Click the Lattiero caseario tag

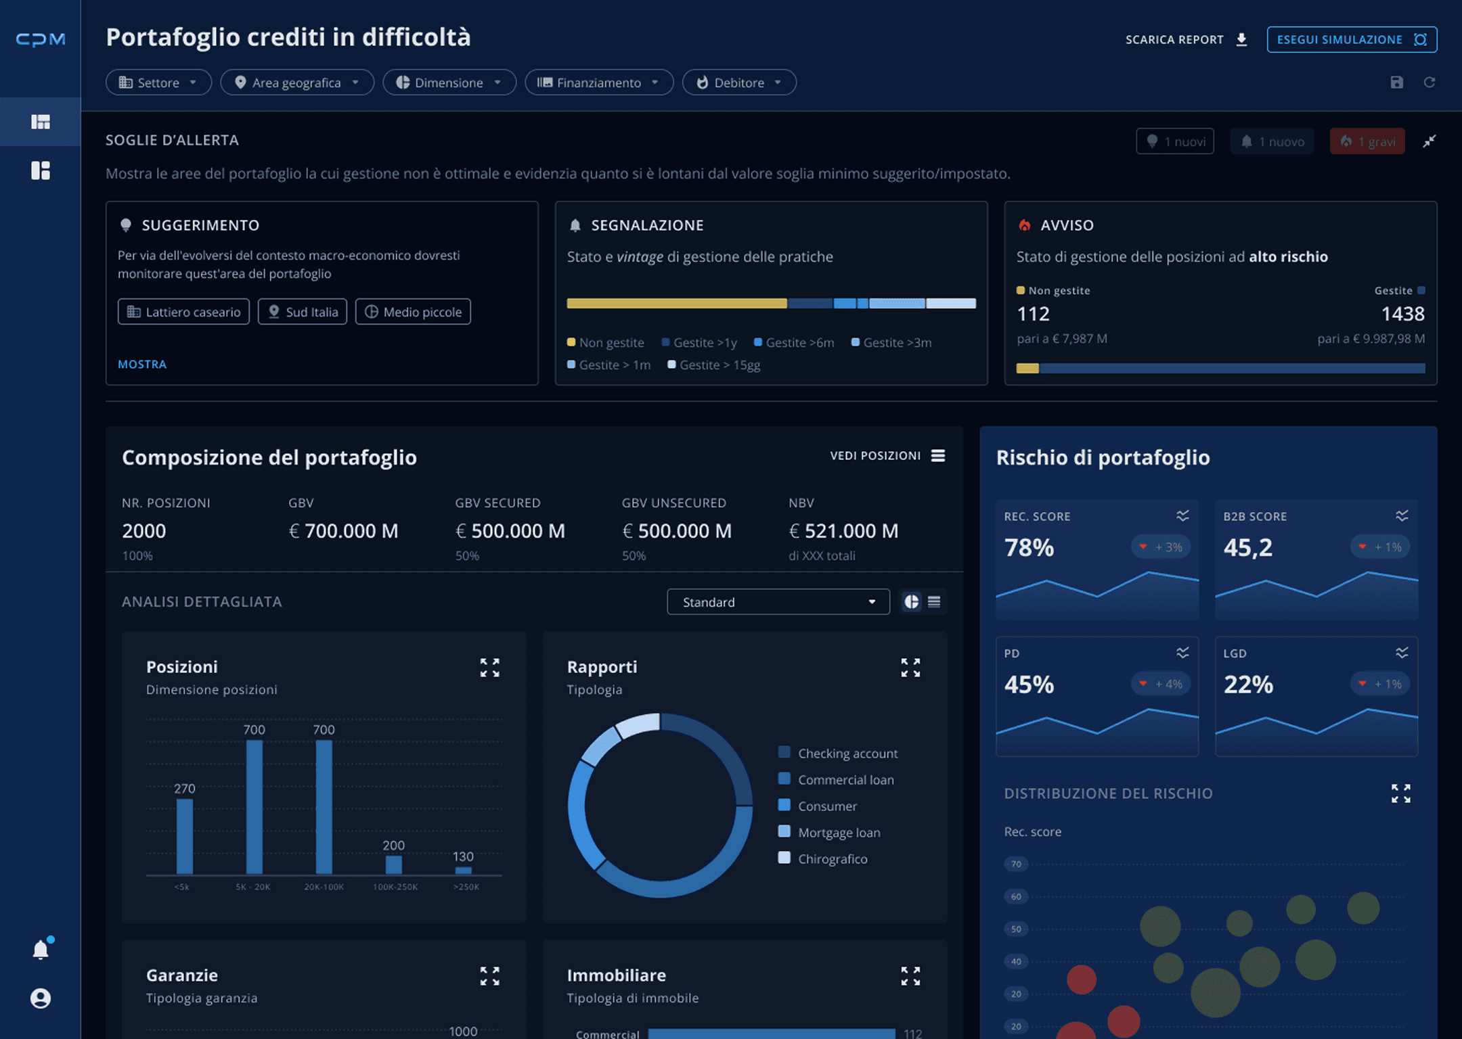click(183, 312)
